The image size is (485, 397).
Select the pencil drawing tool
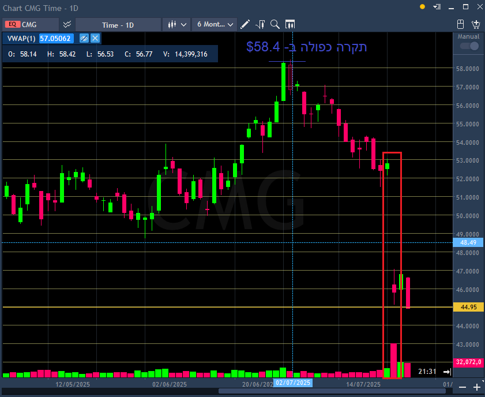(x=245, y=24)
